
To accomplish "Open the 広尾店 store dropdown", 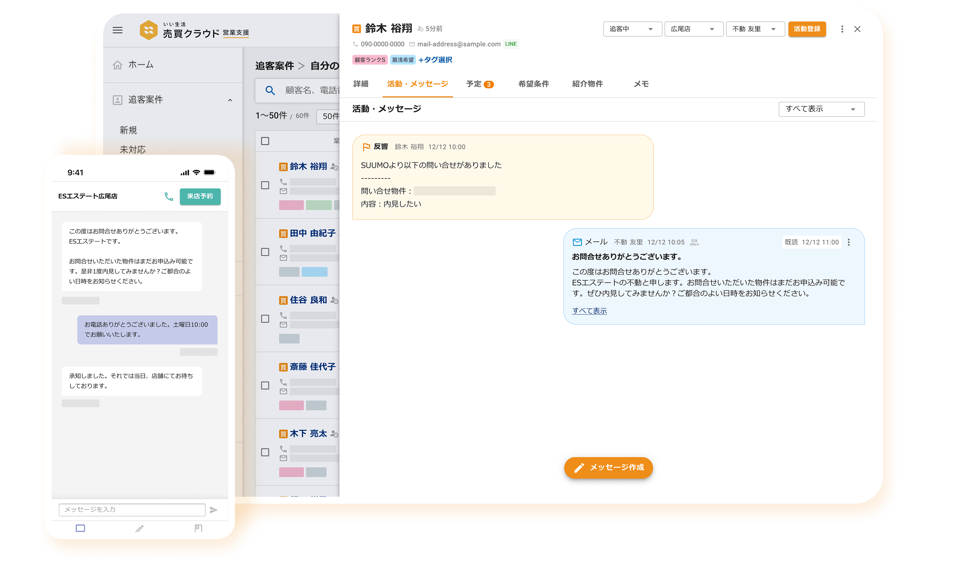I will pyautogui.click(x=694, y=29).
